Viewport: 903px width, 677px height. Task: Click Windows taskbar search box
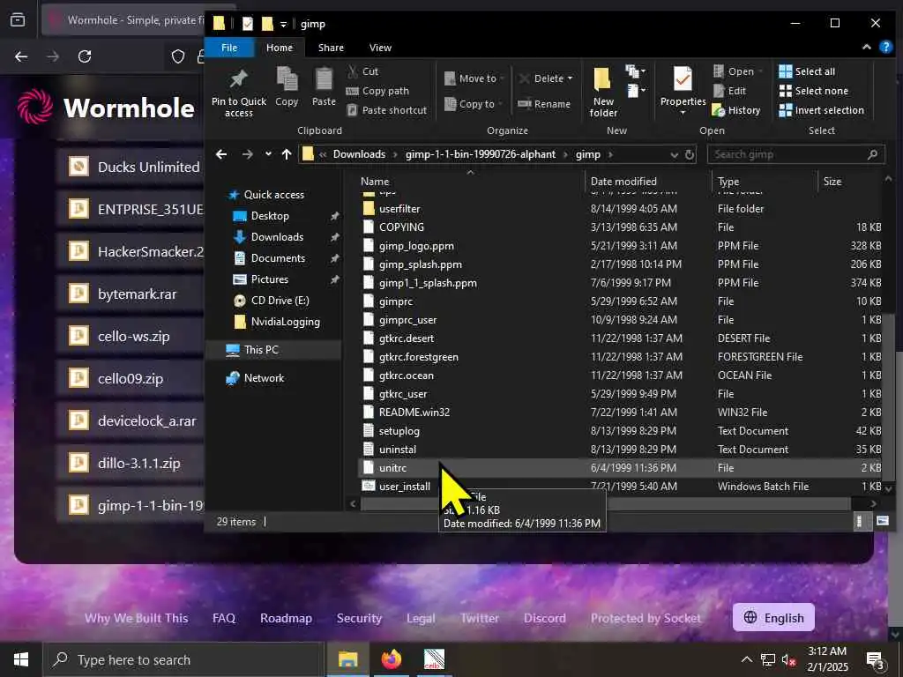coord(183,659)
